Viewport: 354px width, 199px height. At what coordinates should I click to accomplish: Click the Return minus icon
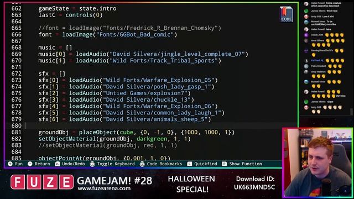pyautogui.click(x=30, y=164)
